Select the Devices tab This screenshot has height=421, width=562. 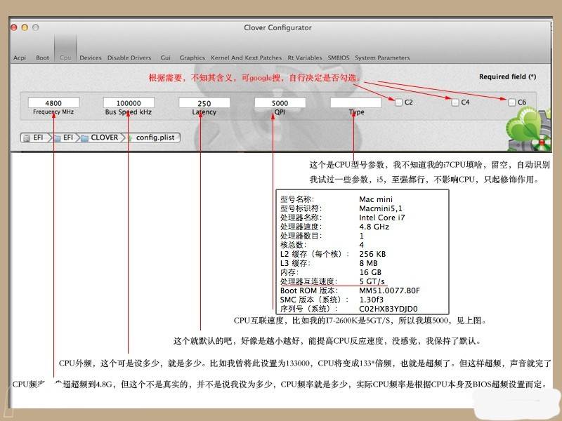pyautogui.click(x=90, y=58)
